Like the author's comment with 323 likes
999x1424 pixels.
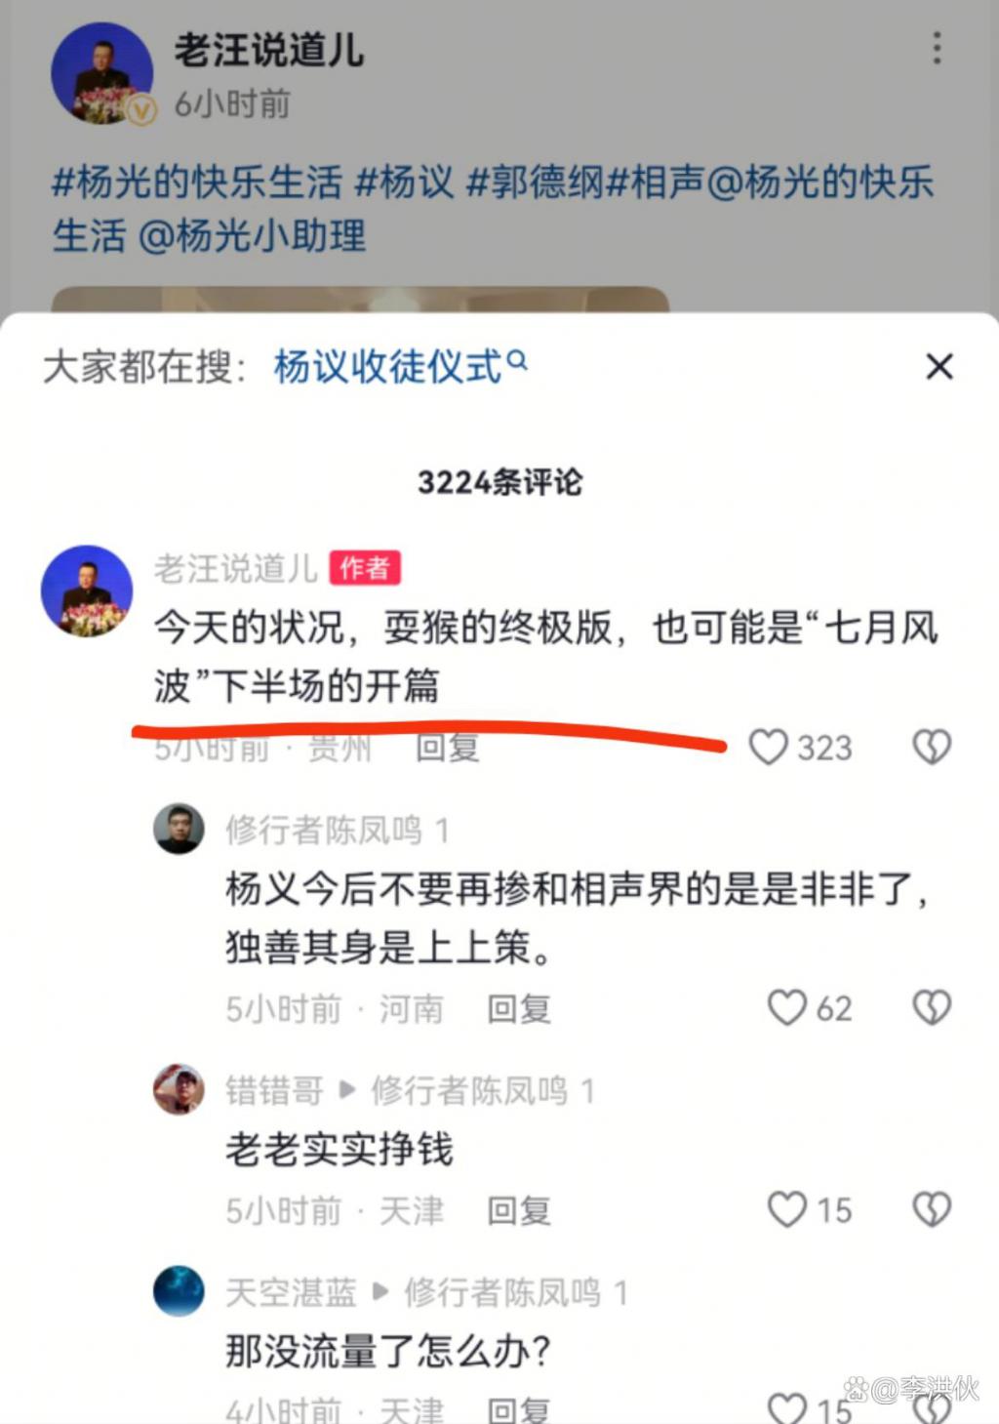tap(768, 747)
